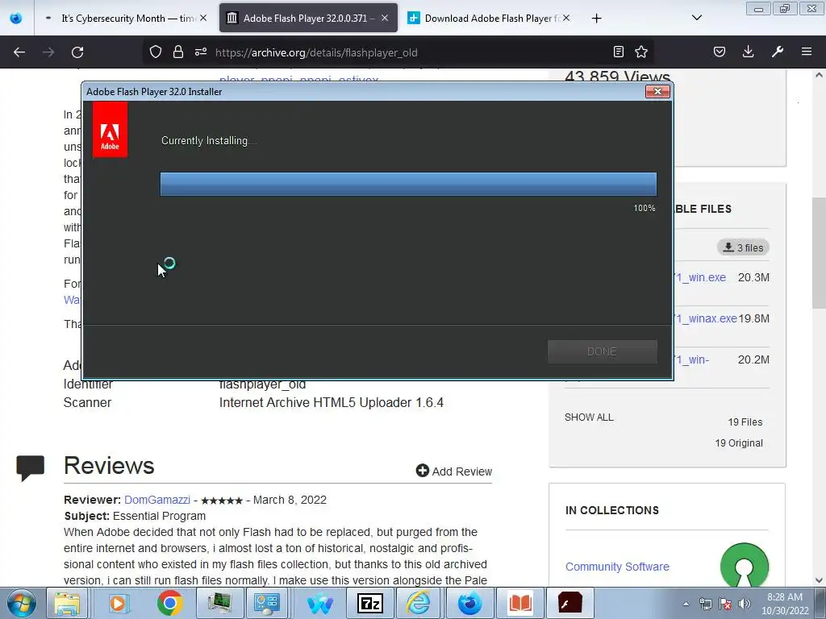
Task: Click the padlock site security icon
Action: point(178,52)
